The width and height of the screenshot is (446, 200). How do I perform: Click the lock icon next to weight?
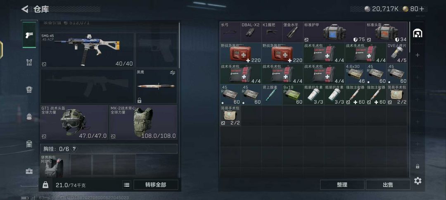(x=45, y=185)
